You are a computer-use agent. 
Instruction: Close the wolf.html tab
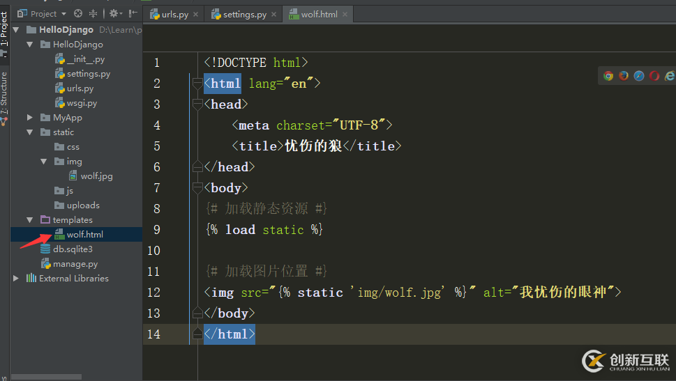coord(345,14)
